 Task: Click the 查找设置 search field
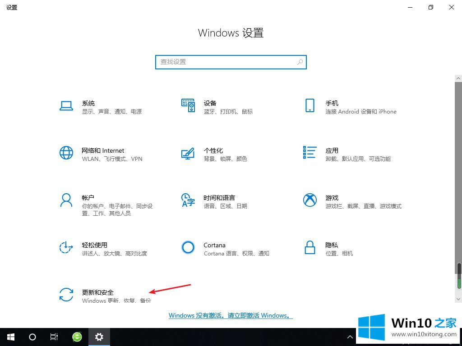click(231, 62)
